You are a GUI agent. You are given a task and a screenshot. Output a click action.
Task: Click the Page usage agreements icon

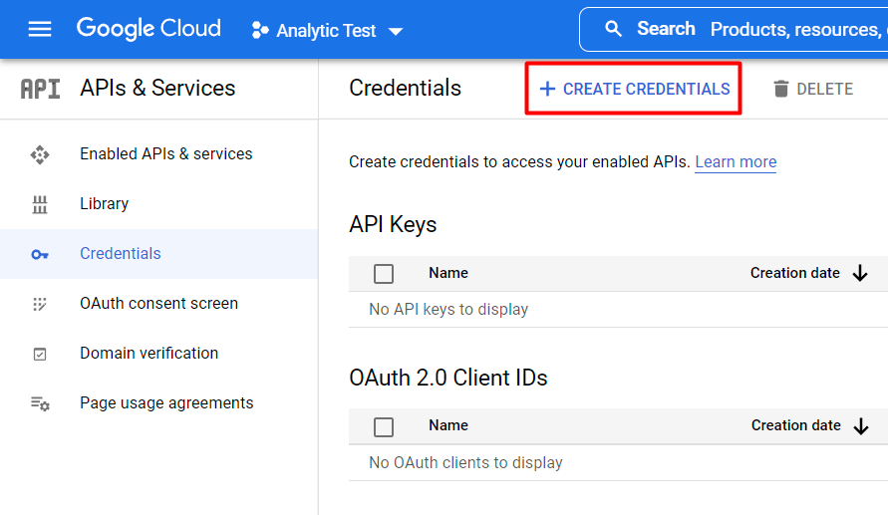40,403
